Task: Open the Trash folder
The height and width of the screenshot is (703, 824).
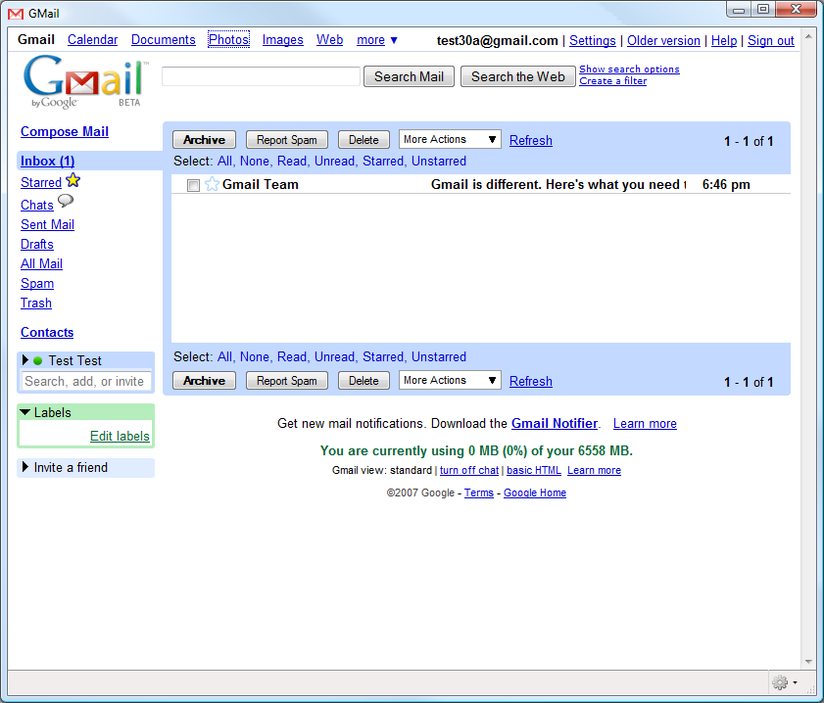Action: coord(36,303)
